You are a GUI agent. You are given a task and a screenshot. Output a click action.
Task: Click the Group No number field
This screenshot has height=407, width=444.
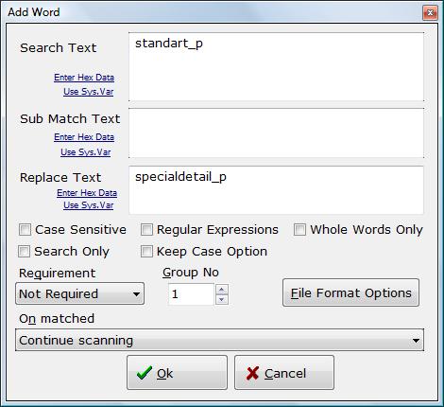[192, 294]
